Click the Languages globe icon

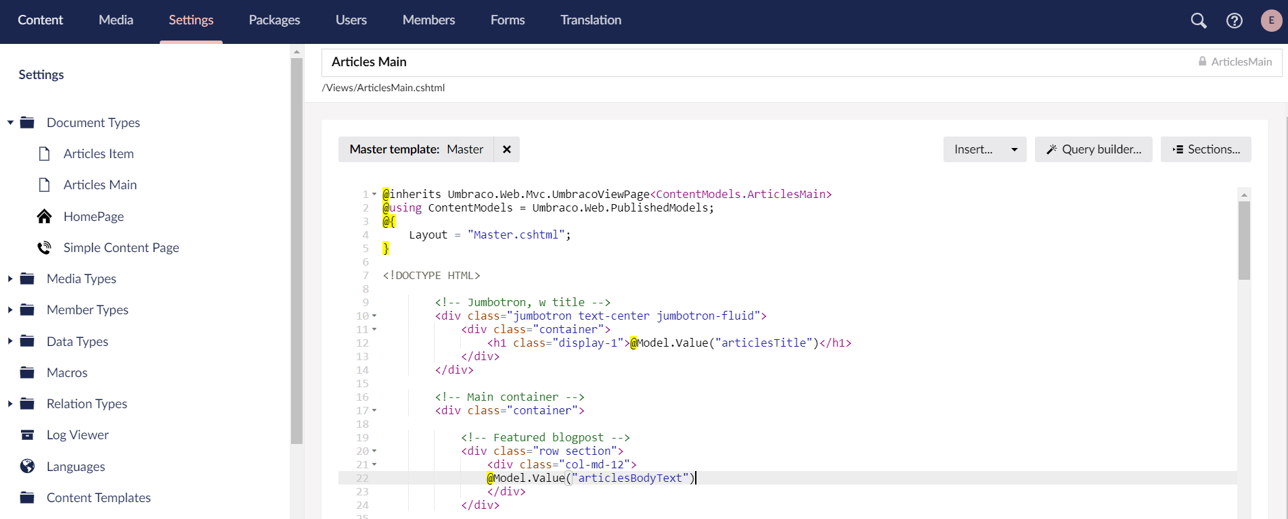pyautogui.click(x=27, y=466)
